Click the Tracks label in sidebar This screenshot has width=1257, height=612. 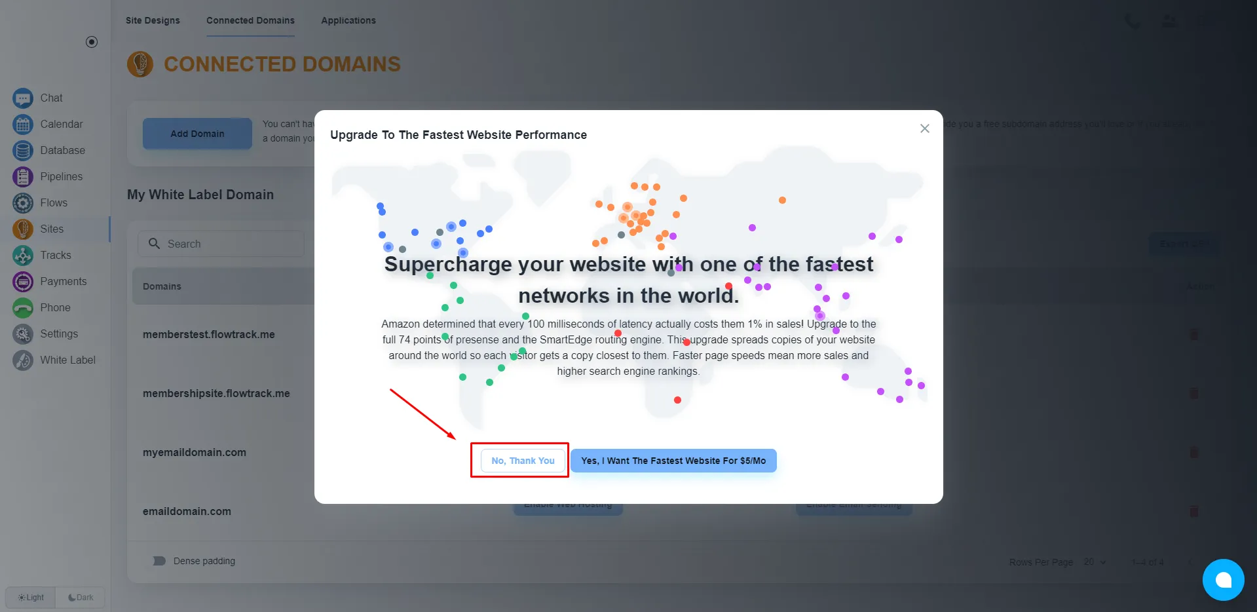tap(56, 255)
